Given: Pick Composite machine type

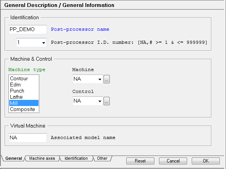Looking at the screenshot, I should pyautogui.click(x=24, y=109).
